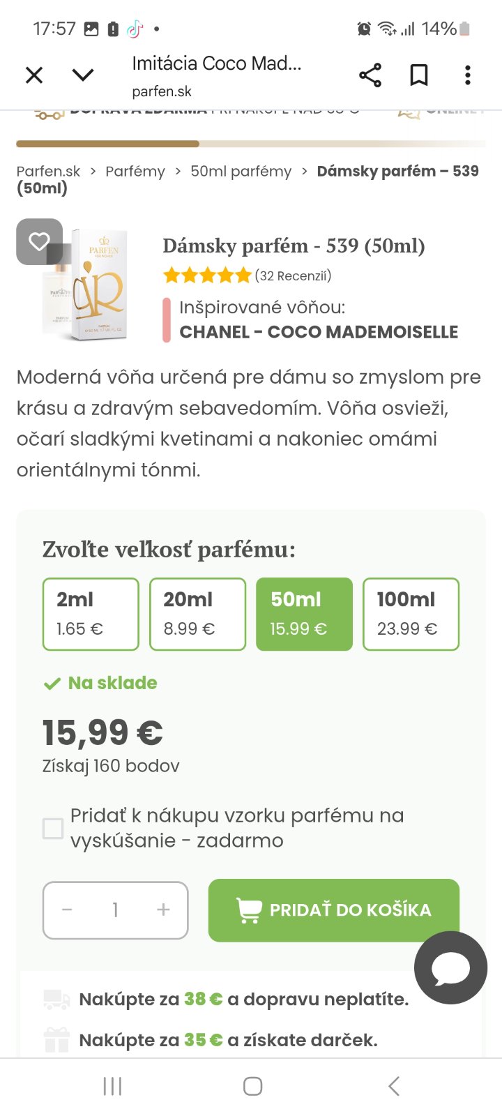This screenshot has height=1116, width=502.
Task: Decrease quantity with the minus button
Action: [x=68, y=910]
